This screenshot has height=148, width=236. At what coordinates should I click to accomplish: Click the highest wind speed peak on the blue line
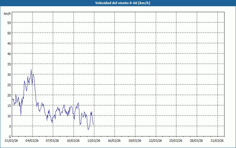(31, 70)
